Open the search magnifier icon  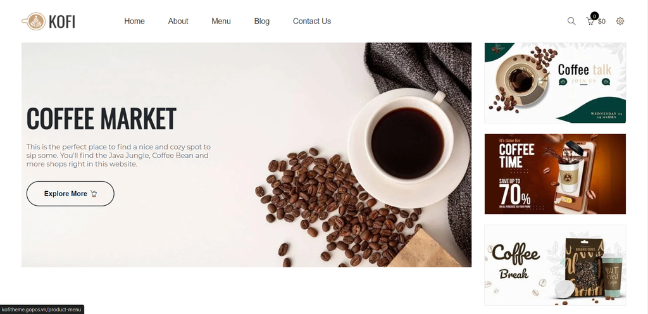coord(571,21)
